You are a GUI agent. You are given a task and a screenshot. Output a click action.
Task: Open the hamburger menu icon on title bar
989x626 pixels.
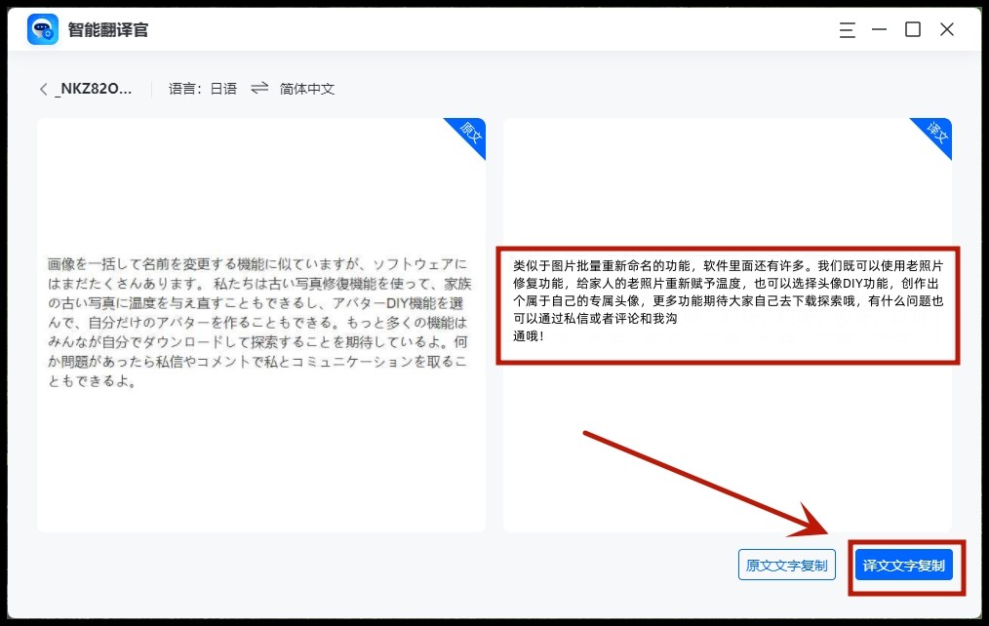[848, 29]
